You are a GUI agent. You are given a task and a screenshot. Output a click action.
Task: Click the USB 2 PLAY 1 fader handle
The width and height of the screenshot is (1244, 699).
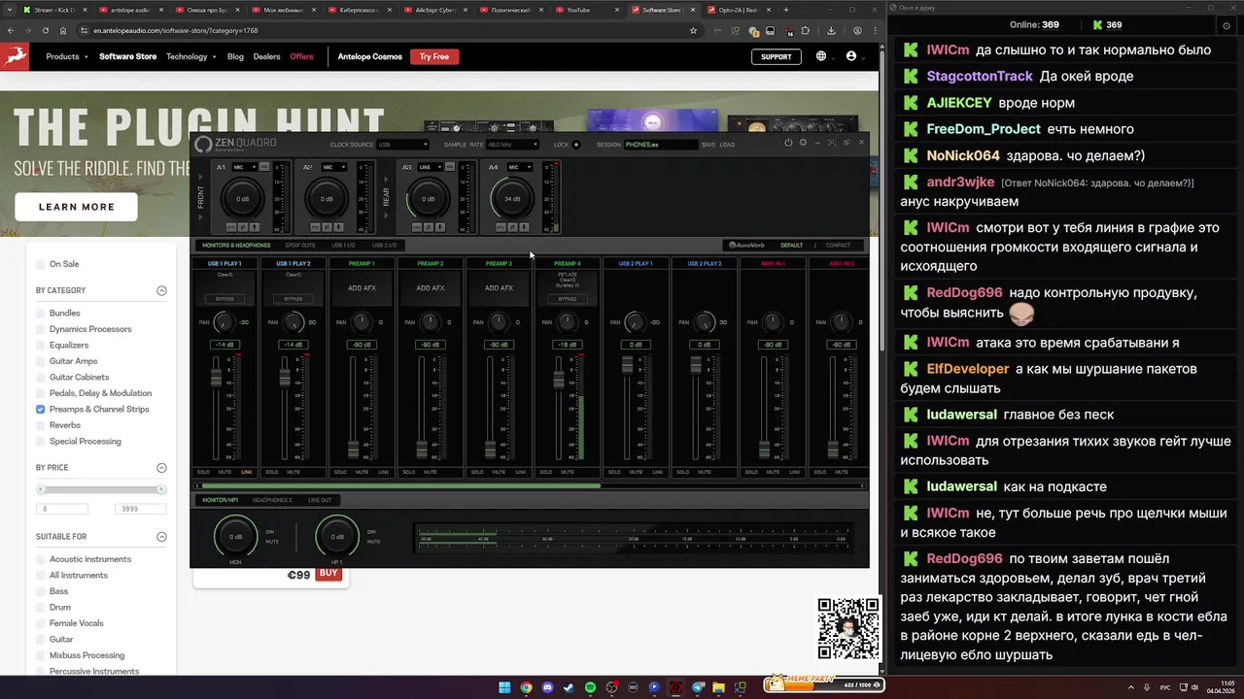[627, 364]
